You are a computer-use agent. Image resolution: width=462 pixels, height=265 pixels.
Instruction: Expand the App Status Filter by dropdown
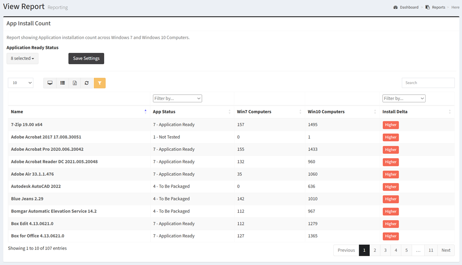(x=177, y=98)
